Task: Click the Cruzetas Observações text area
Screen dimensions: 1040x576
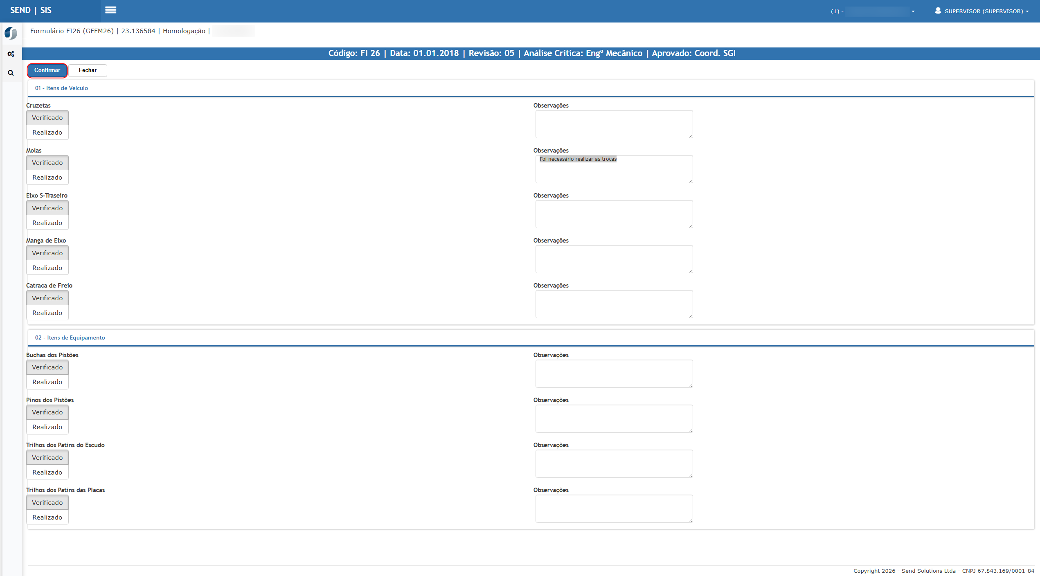Action: click(614, 124)
